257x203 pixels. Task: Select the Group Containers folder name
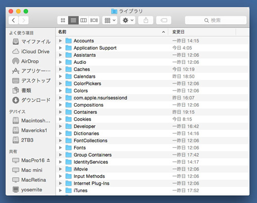[x=93, y=155]
